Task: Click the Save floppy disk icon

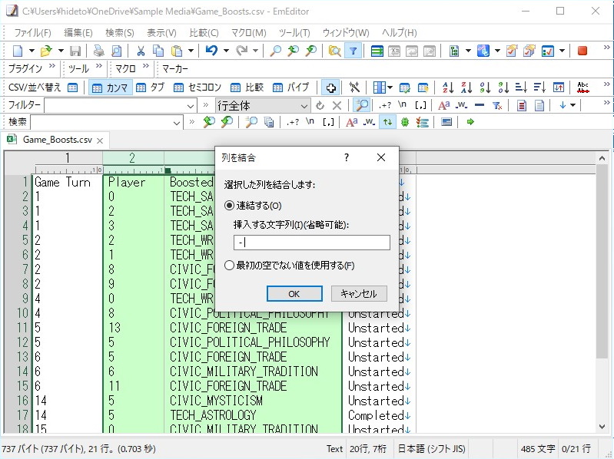Action: click(75, 51)
